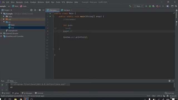Open File Explorer from Windows taskbar

pos(16,99)
